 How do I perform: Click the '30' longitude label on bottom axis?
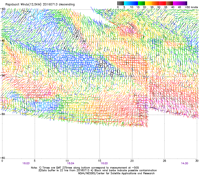point(197,161)
